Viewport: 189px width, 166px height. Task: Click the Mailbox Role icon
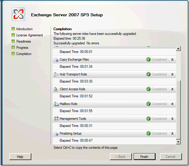(x=56, y=104)
